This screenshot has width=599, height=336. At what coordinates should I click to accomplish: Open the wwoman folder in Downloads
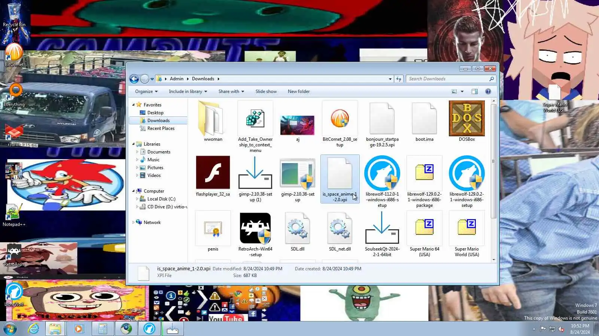[213, 121]
